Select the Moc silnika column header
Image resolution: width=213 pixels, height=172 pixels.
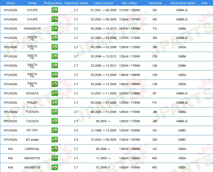[129, 3]
